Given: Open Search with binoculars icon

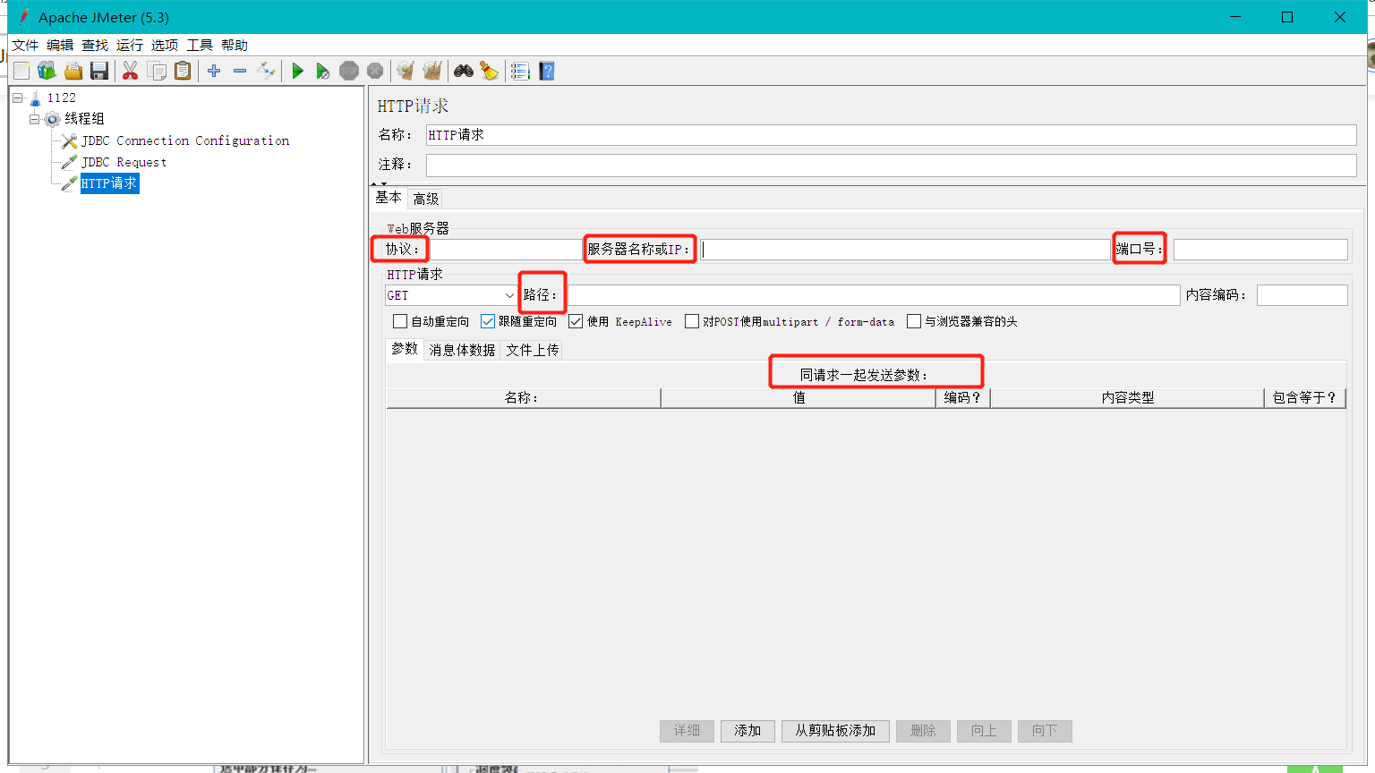Looking at the screenshot, I should pyautogui.click(x=464, y=71).
